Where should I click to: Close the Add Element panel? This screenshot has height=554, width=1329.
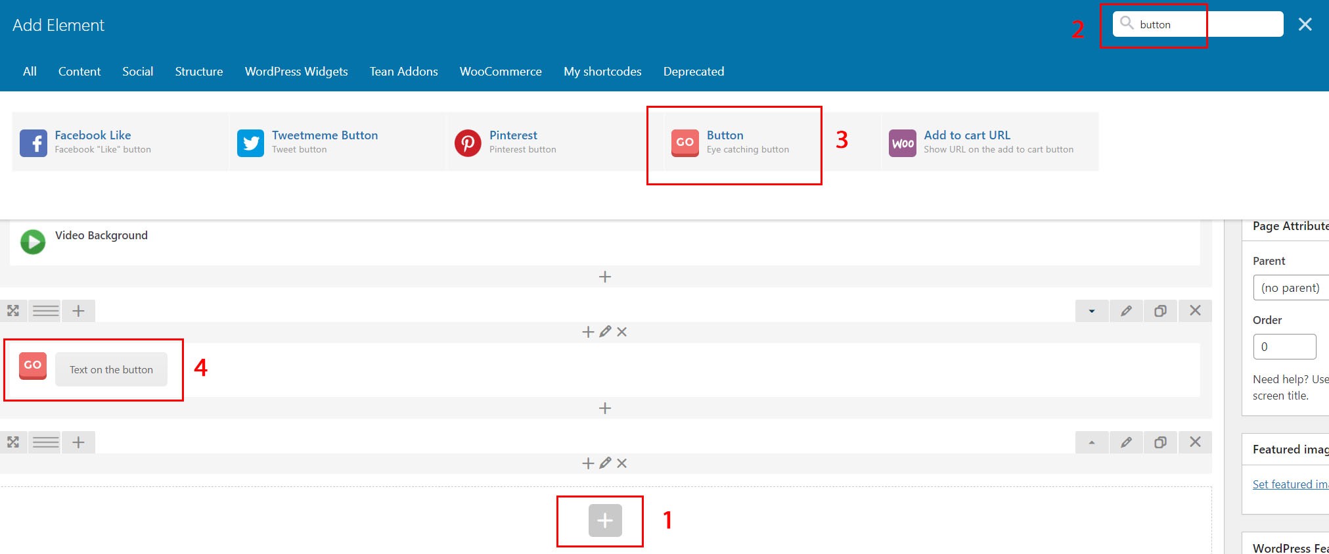(1305, 24)
